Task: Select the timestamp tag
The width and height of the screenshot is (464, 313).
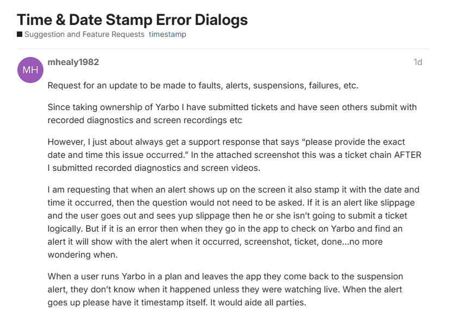Action: click(x=167, y=34)
